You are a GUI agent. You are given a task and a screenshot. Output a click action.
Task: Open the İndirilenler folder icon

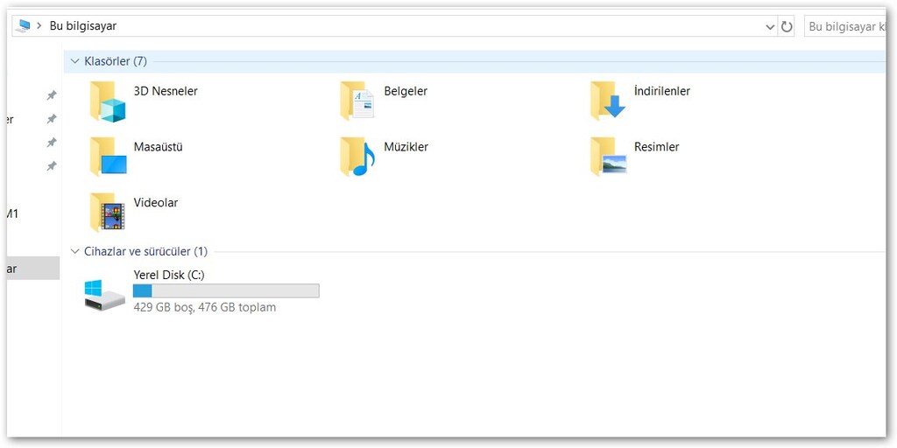pos(608,101)
